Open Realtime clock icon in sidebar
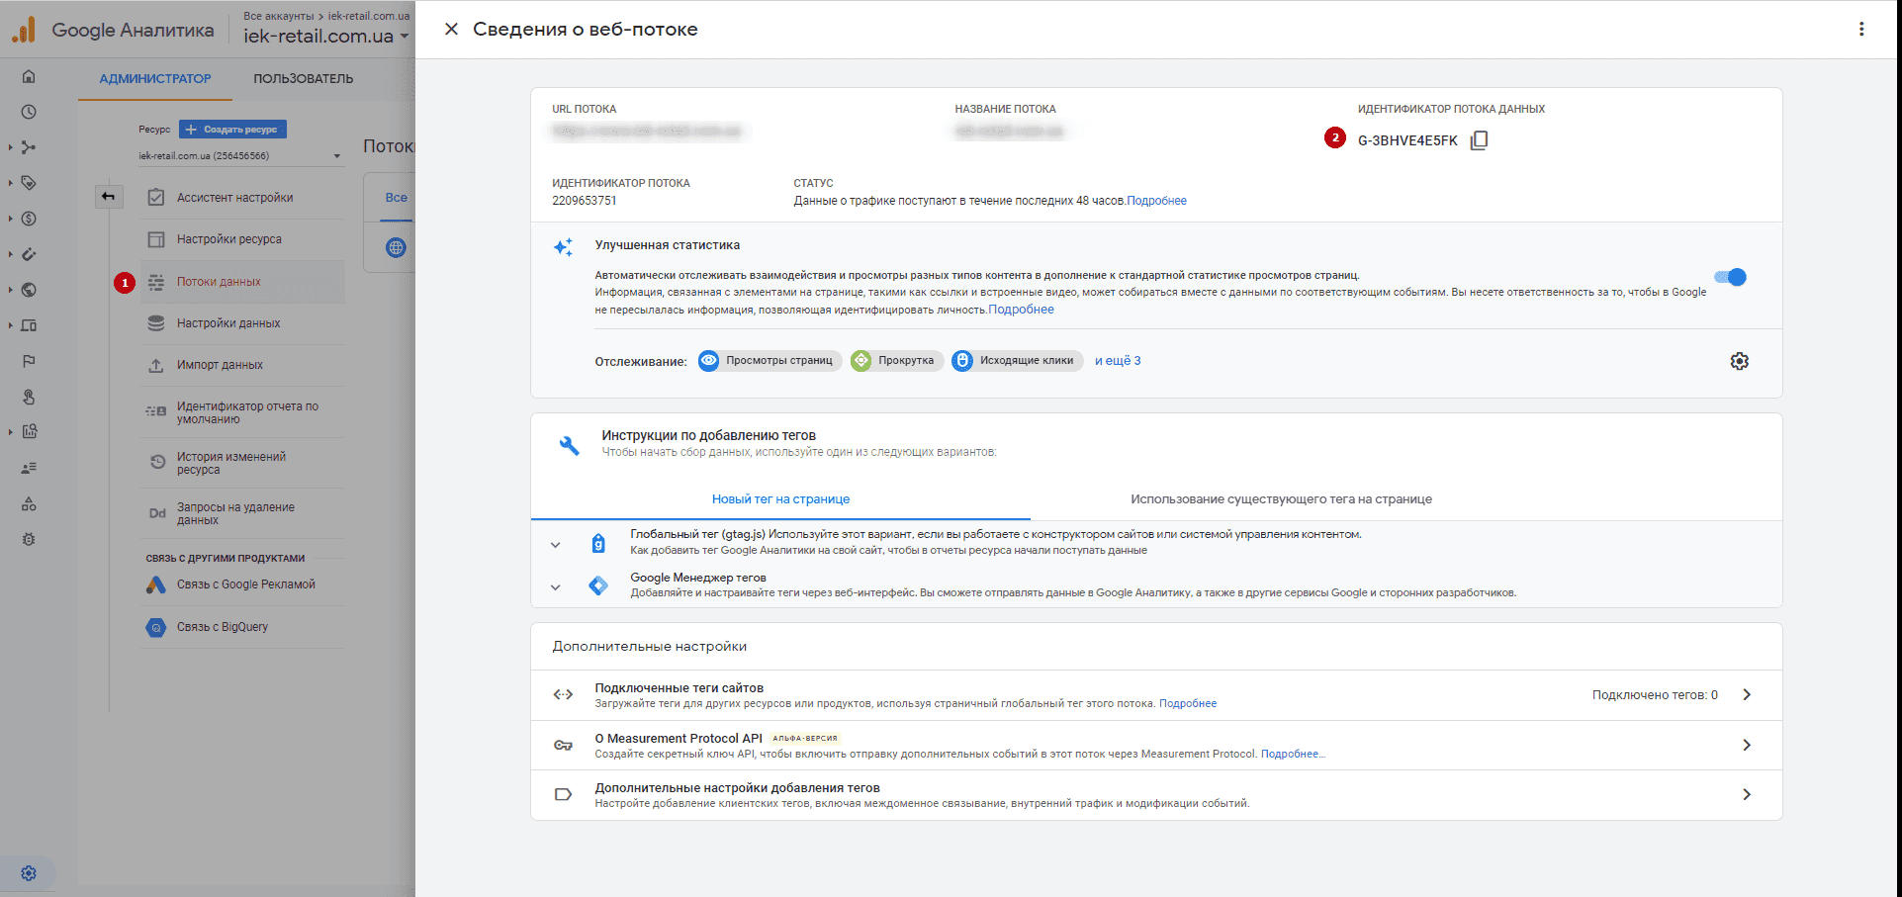 coord(29,112)
